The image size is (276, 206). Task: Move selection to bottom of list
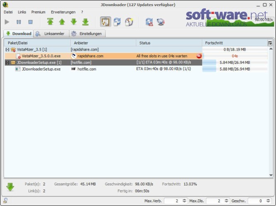click(86, 22)
